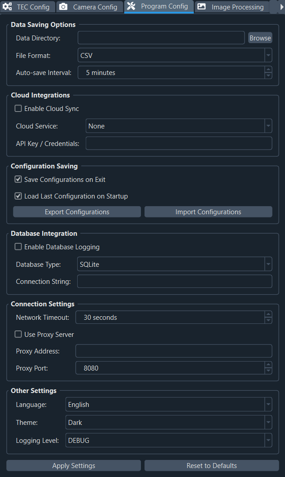Increase Proxy Port with up arrow
285x477 pixels.
click(x=268, y=365)
